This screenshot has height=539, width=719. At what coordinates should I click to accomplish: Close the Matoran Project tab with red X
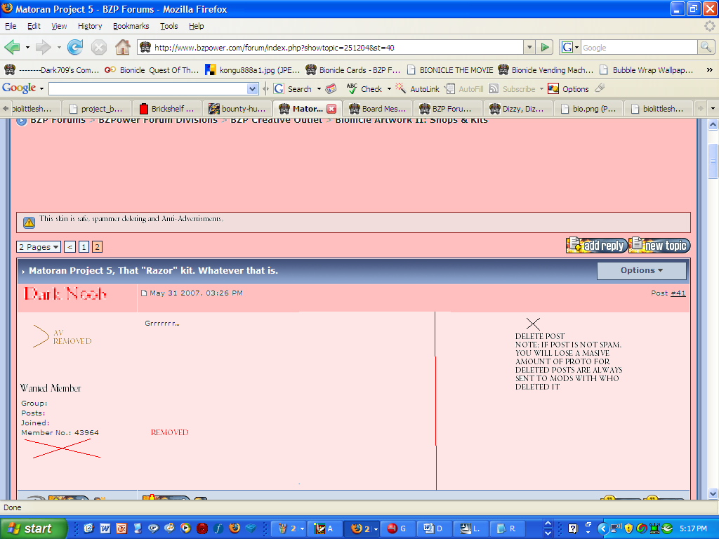coord(331,109)
